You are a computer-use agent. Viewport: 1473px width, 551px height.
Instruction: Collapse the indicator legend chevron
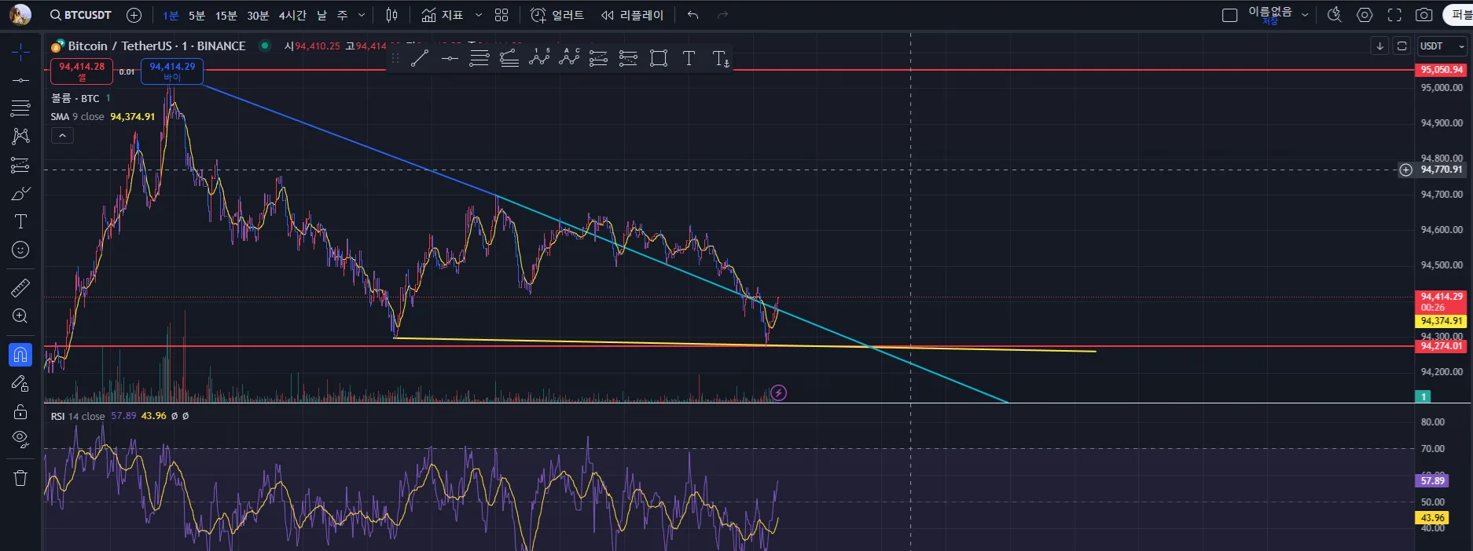(x=62, y=136)
